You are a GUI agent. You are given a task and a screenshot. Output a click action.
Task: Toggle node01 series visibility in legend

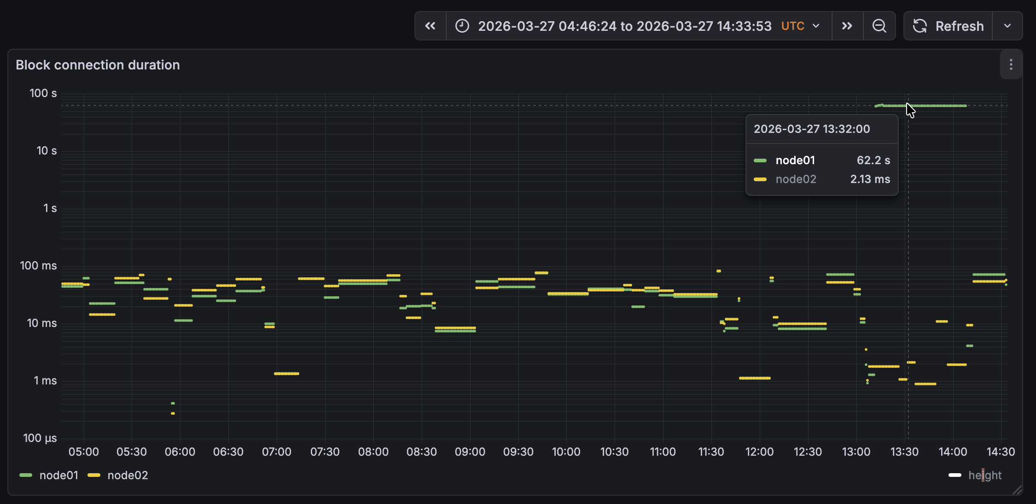click(x=58, y=475)
